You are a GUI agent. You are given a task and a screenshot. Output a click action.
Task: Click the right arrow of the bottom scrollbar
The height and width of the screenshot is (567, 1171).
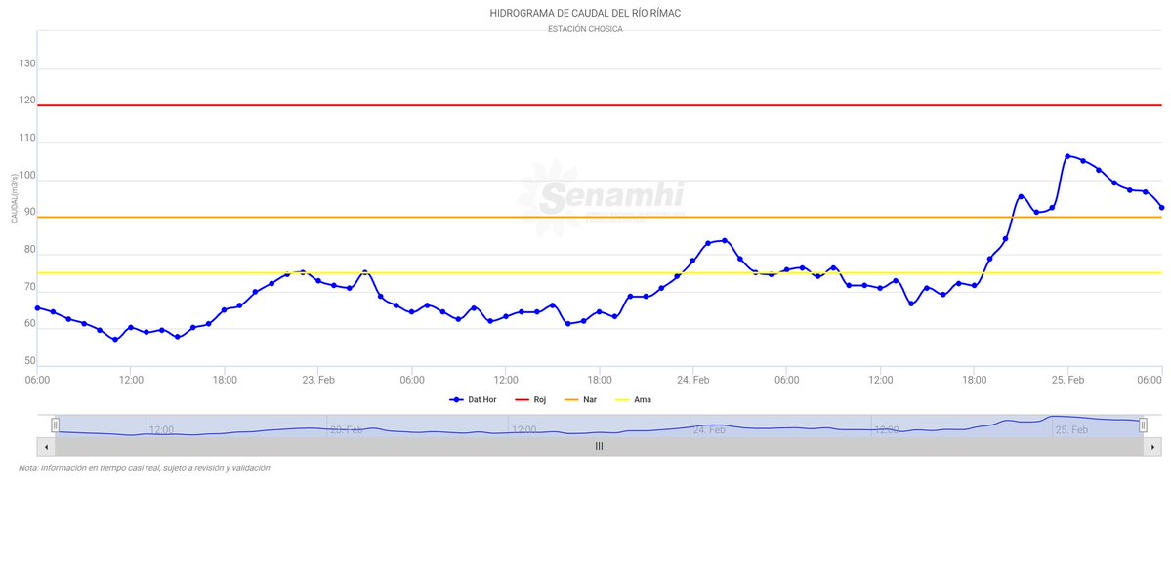click(1152, 445)
